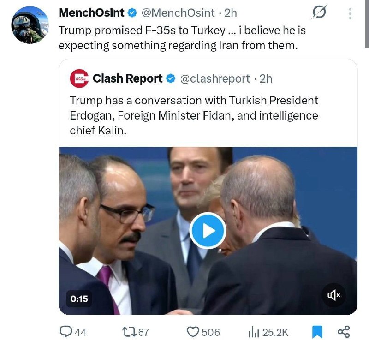Click MenchOsint's blue verified badge
Viewport: 369px width, 341px height.
click(132, 13)
